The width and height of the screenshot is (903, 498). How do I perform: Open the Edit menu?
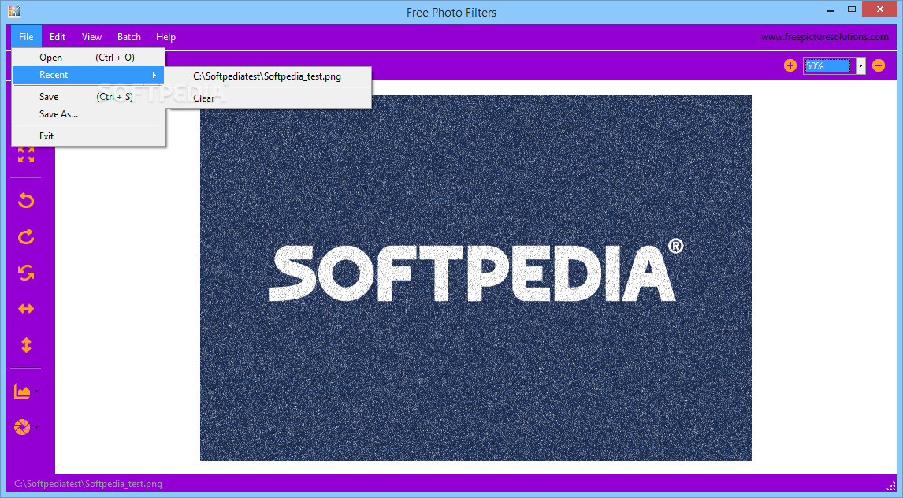coord(57,37)
